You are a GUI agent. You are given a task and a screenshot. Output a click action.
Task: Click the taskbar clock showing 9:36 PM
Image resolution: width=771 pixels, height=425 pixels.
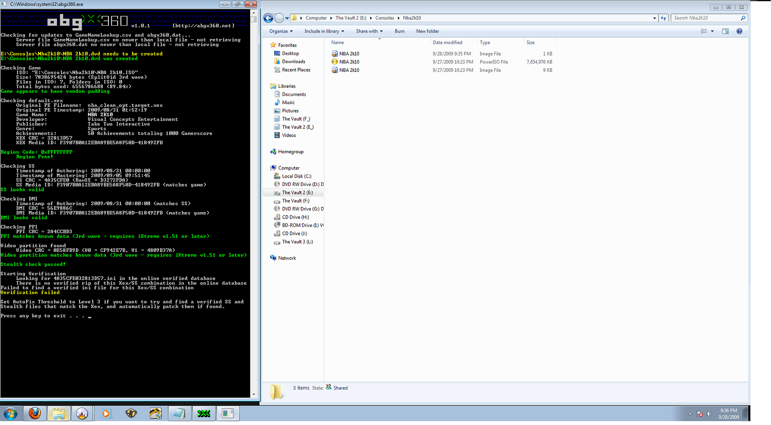(728, 414)
